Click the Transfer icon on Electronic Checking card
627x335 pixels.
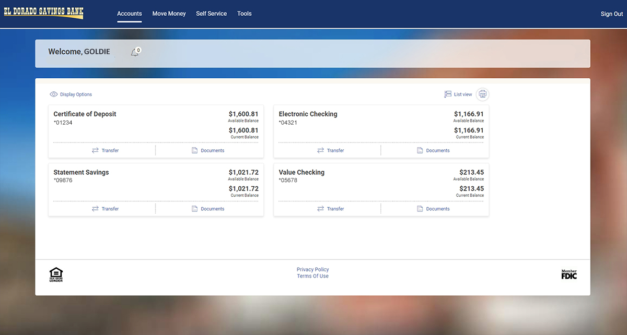320,150
